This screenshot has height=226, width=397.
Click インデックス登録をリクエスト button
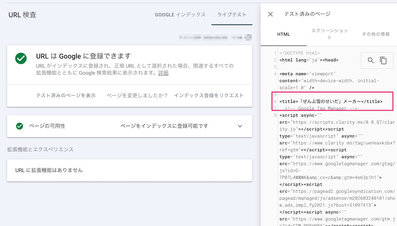pyautogui.click(x=209, y=95)
